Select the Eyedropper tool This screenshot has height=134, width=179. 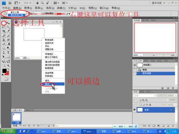point(8,31)
